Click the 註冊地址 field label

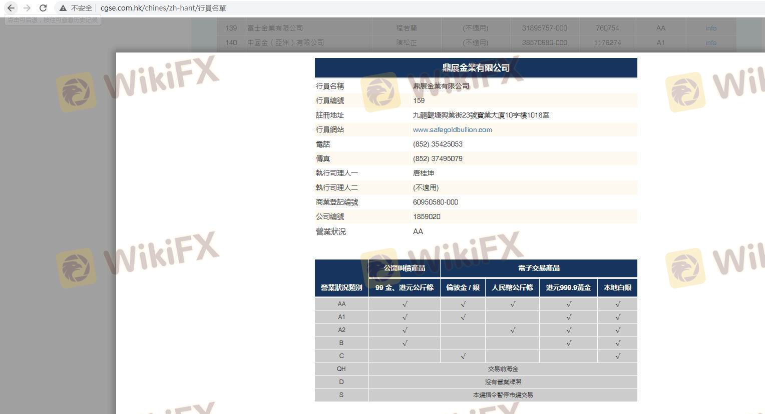point(330,115)
